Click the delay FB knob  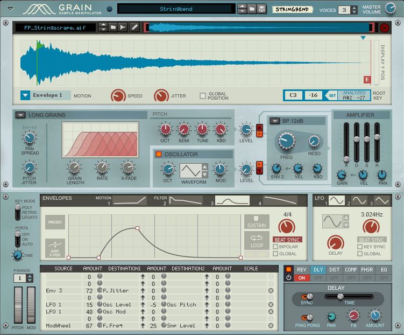pyautogui.click(x=353, y=316)
